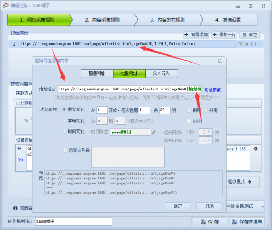This screenshot has width=272, height=230.
Task: Click the pencil icon beside time format field
Action: click(153, 133)
